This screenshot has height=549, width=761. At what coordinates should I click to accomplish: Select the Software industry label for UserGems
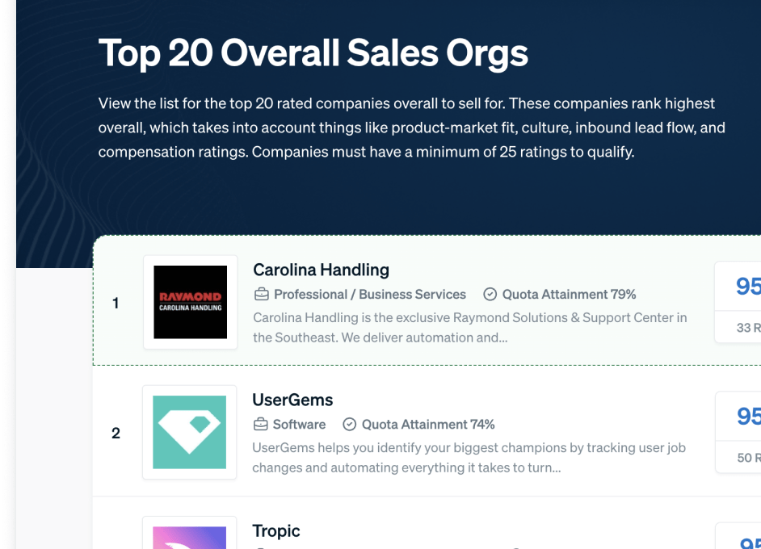click(299, 425)
